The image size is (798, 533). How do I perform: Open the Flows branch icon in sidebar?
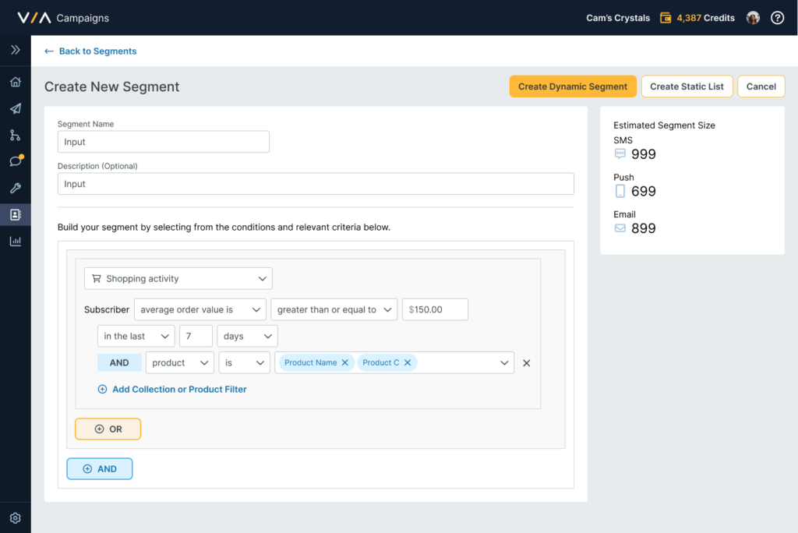coord(15,135)
